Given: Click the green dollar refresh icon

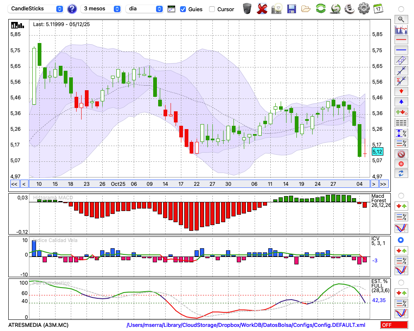Looking at the screenshot, I should [x=335, y=9].
